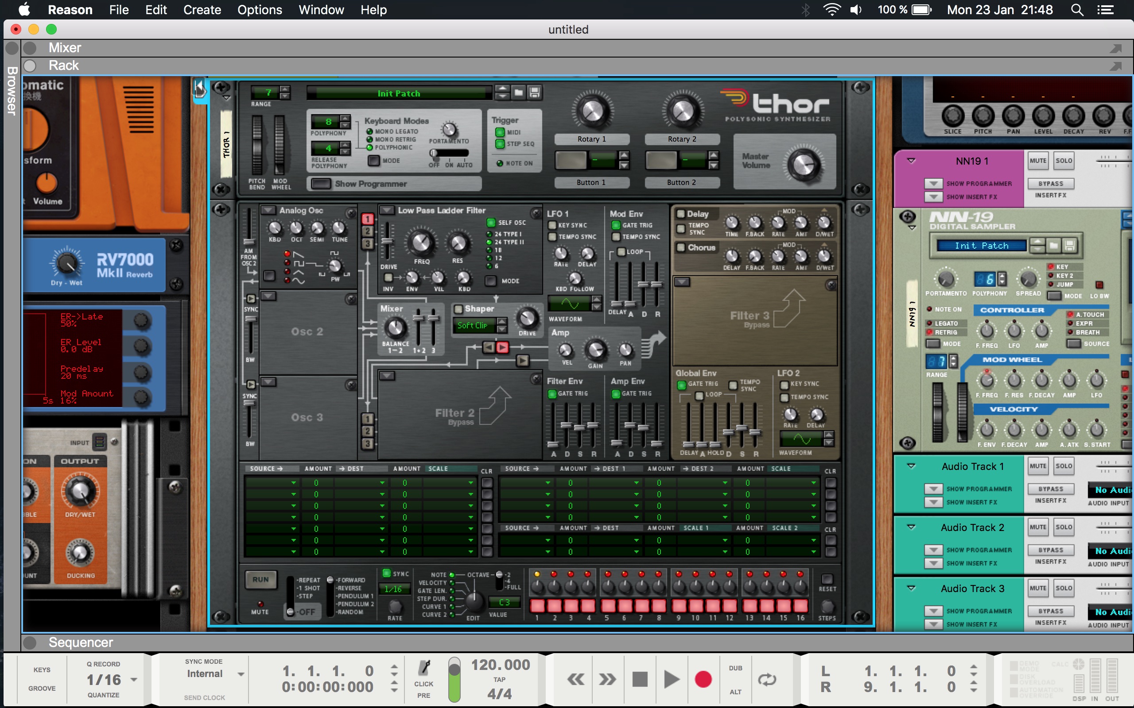Image resolution: width=1134 pixels, height=708 pixels.
Task: Toggle the Step Seq trigger button on Thor
Action: pos(500,144)
